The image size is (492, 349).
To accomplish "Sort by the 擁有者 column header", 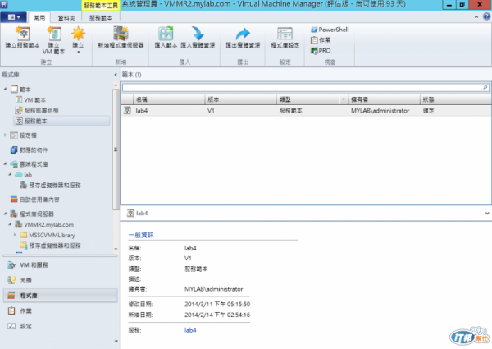I will tap(384, 99).
